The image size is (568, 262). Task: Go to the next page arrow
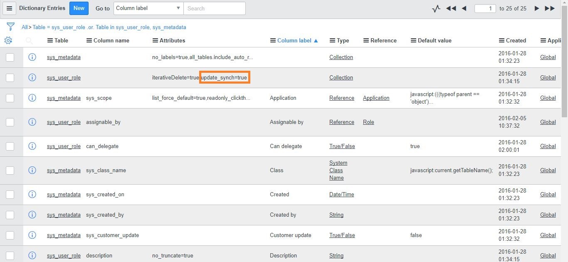(537, 8)
